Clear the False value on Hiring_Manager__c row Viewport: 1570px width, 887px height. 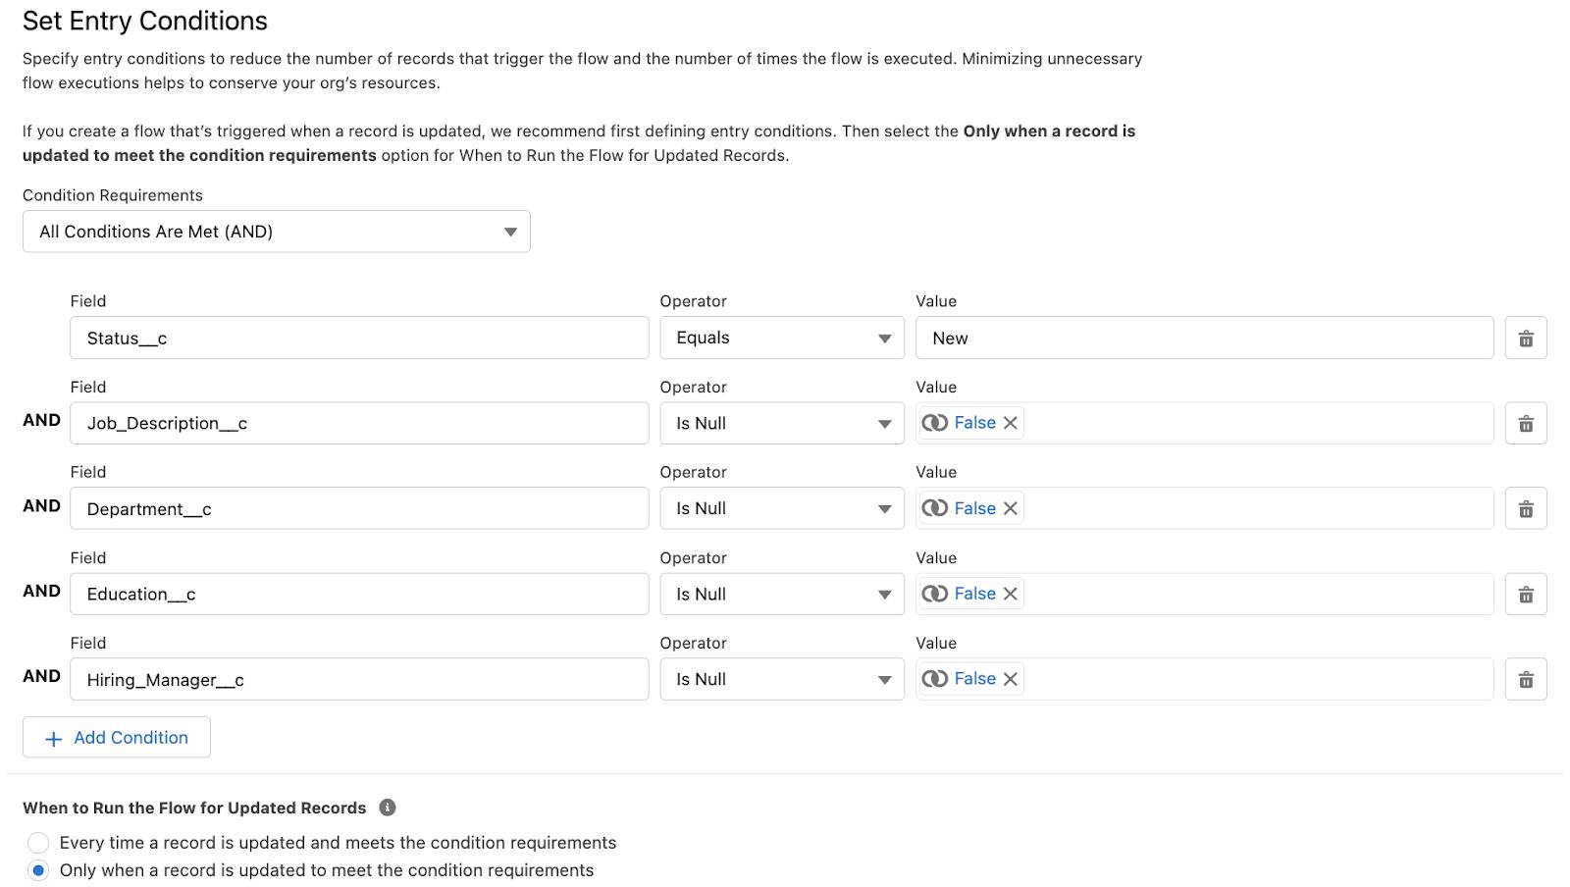(1011, 678)
